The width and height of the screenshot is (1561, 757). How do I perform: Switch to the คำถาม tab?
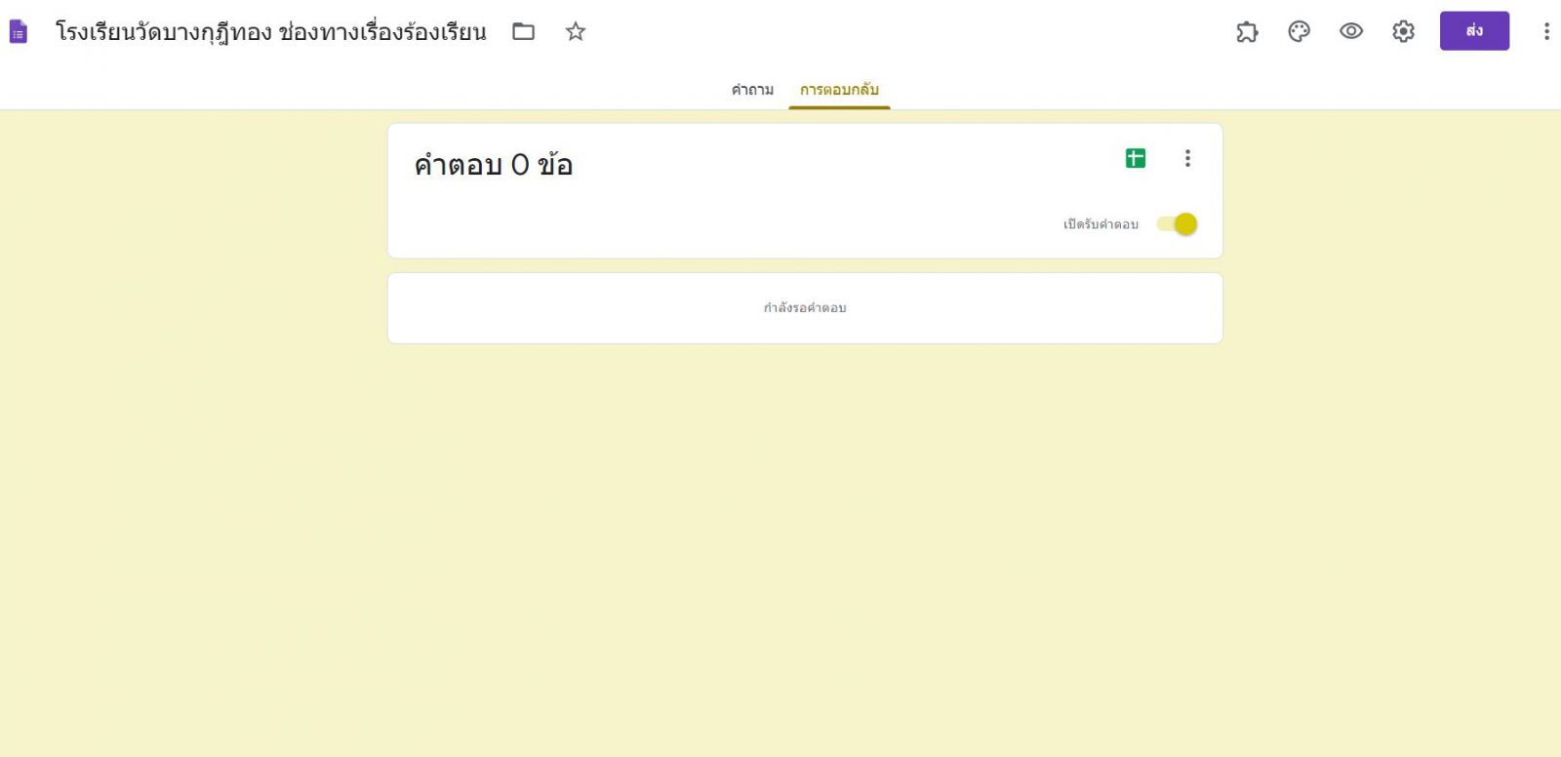pos(752,90)
